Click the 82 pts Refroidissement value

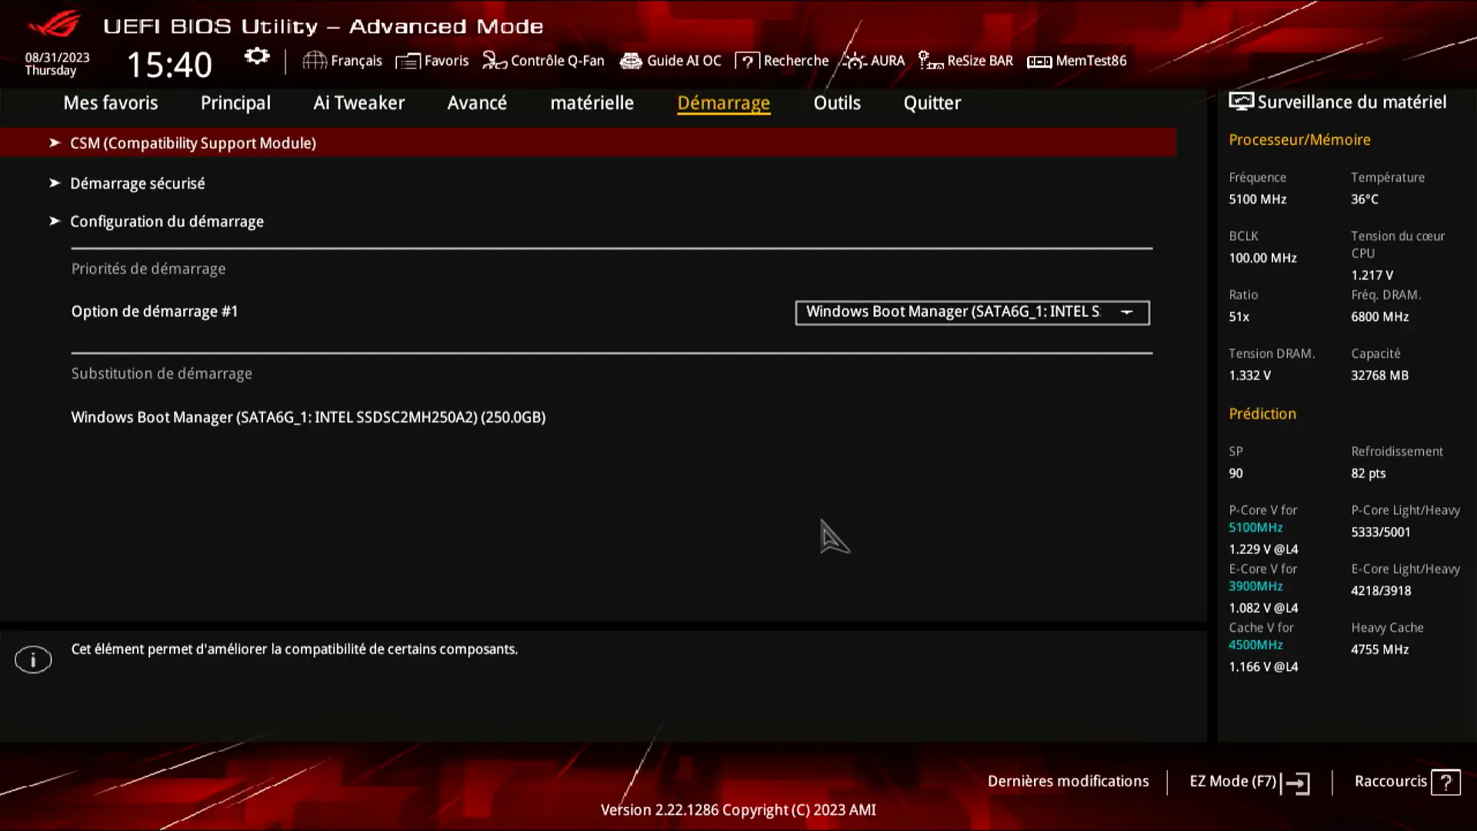tap(1368, 473)
